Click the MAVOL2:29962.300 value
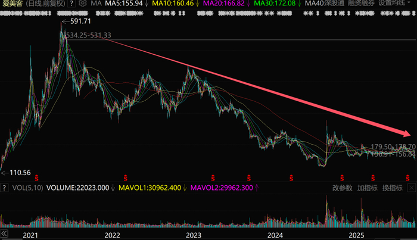This screenshot has width=417, height=240. tap(222, 188)
